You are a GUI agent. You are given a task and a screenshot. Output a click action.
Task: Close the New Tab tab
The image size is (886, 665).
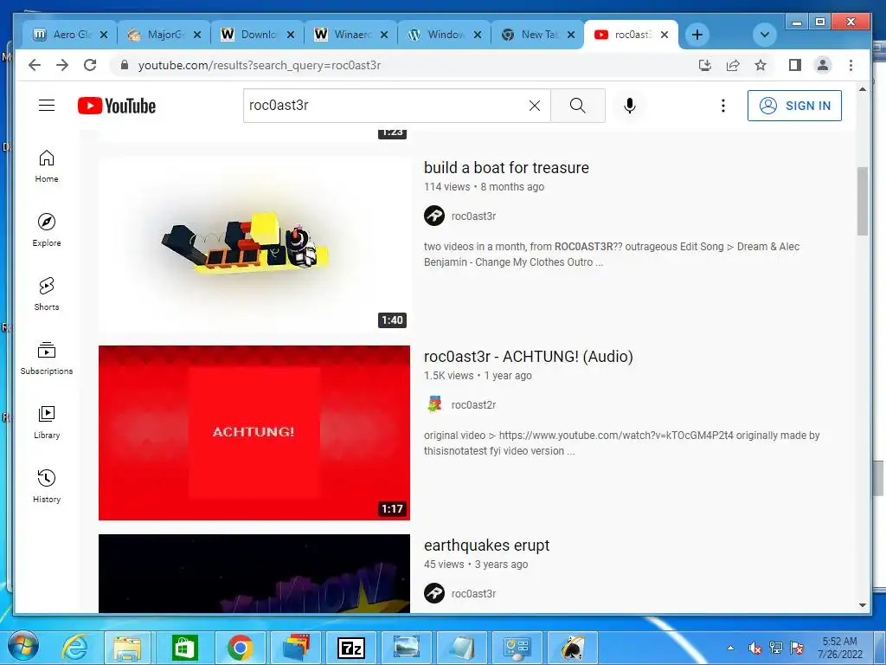pyautogui.click(x=571, y=35)
